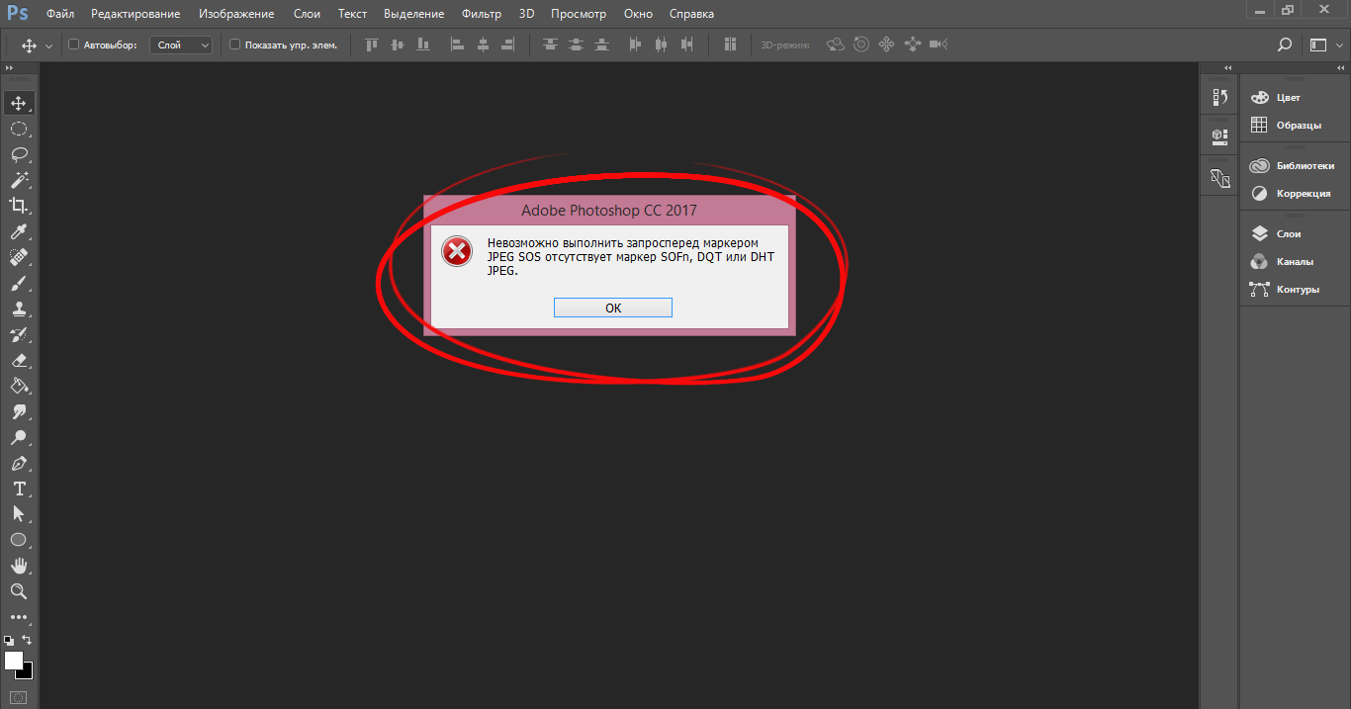The width and height of the screenshot is (1351, 709).
Task: Open the workspace switcher dropdown
Action: coord(1323,44)
